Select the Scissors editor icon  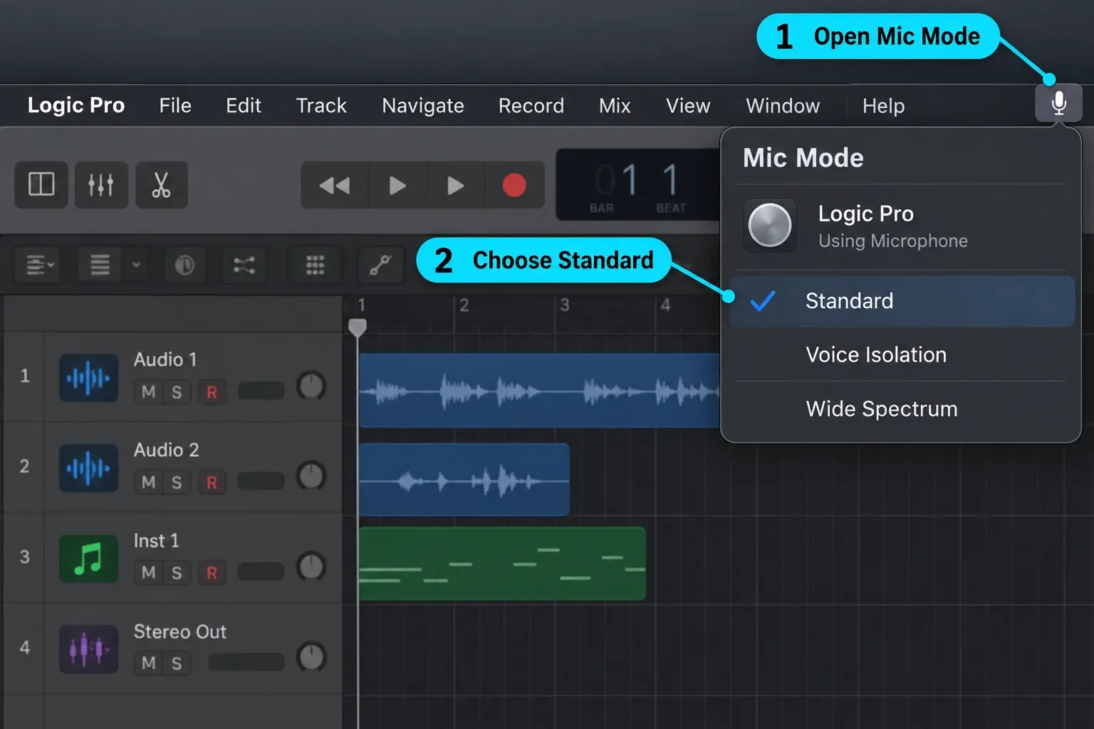(x=162, y=184)
